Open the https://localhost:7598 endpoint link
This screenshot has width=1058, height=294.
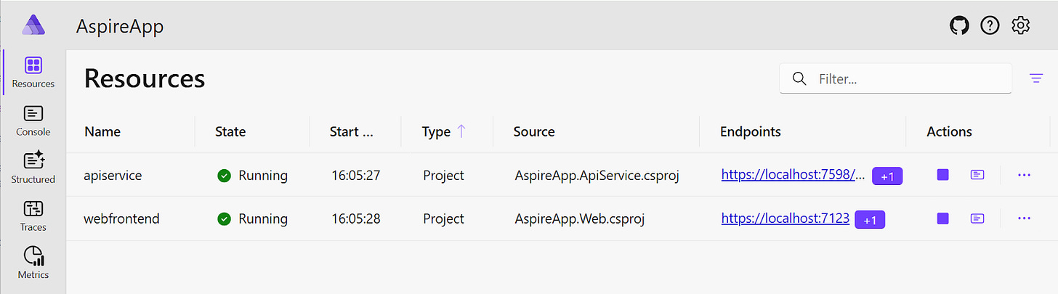coord(793,175)
